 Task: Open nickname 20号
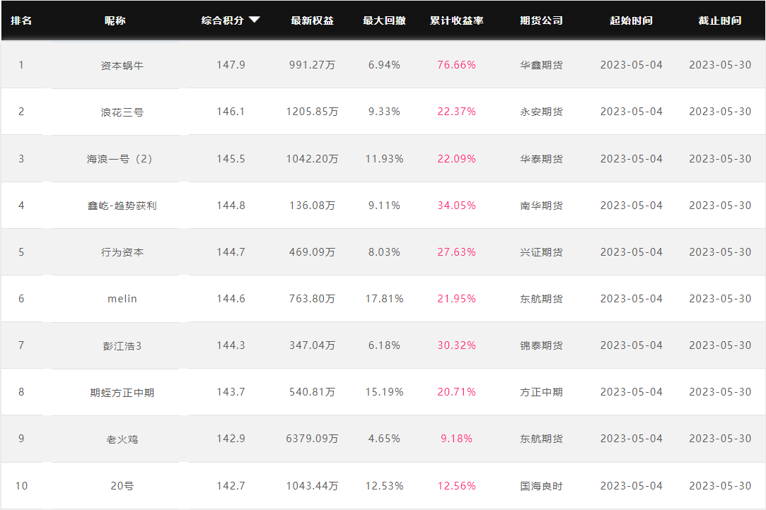click(122, 486)
